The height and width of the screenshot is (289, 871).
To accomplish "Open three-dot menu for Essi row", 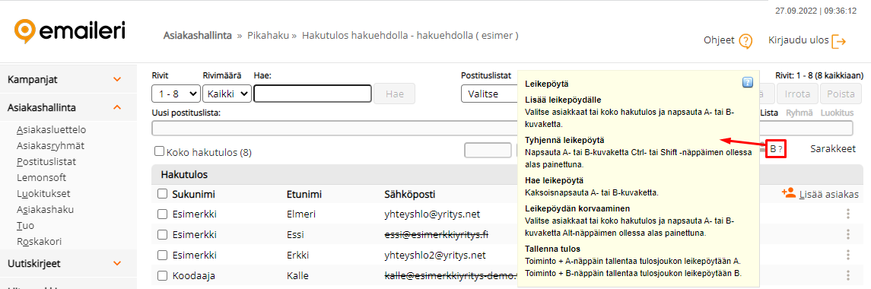I will pos(847,234).
